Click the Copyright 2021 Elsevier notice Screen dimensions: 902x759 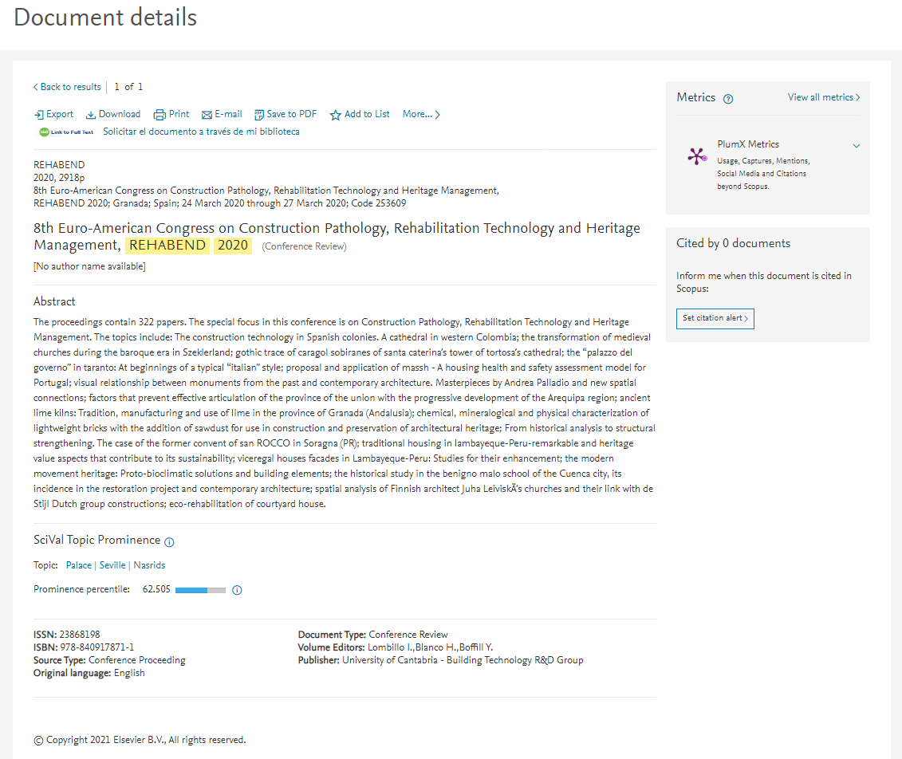pos(140,740)
